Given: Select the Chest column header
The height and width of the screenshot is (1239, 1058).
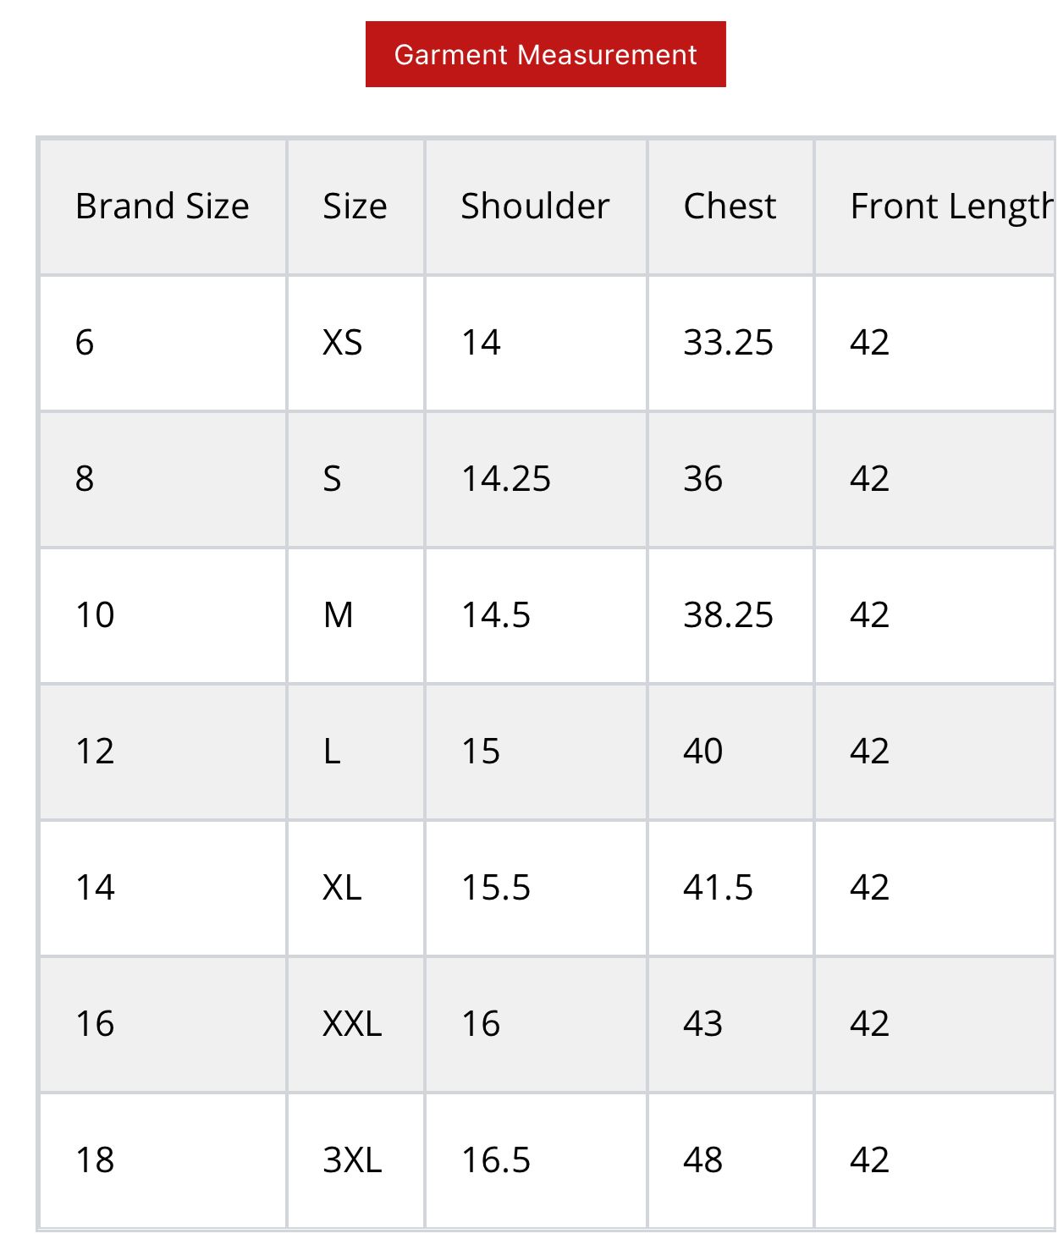Looking at the screenshot, I should pos(730,206).
